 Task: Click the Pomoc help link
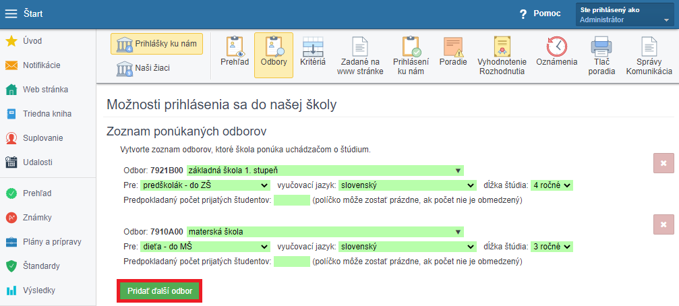547,13
